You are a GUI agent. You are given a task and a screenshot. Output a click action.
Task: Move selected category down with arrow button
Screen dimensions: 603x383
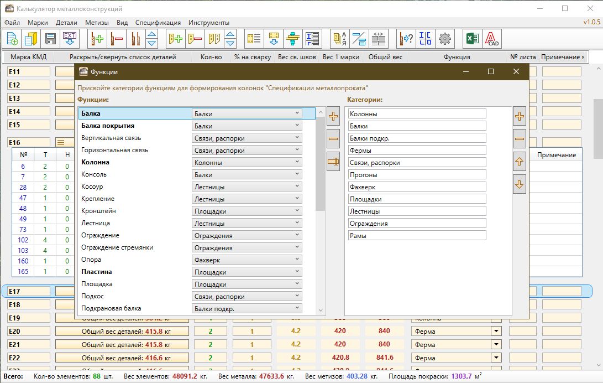pyautogui.click(x=520, y=184)
